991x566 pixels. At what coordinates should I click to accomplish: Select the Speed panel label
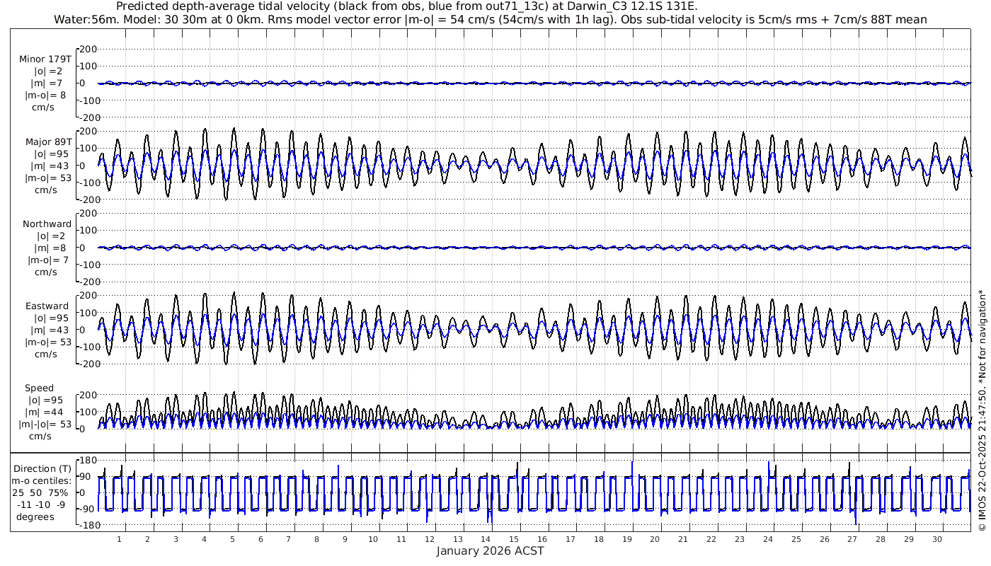click(40, 388)
